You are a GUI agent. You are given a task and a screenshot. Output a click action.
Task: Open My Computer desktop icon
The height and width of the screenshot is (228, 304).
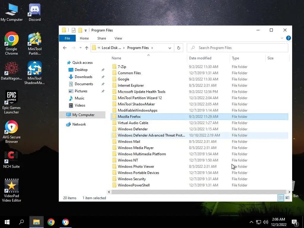12,12
